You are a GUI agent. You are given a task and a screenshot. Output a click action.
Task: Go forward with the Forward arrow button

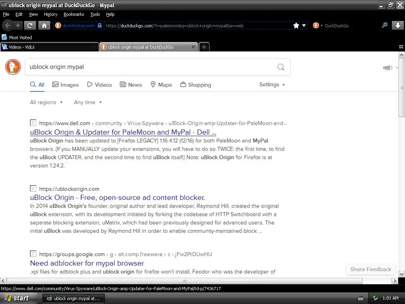pos(18,25)
